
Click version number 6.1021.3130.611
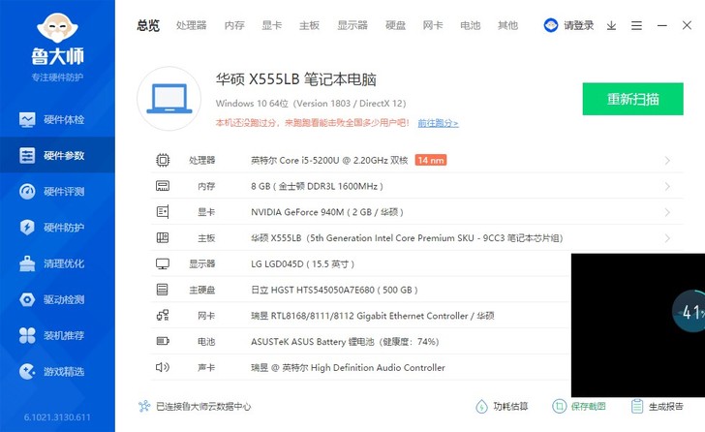[x=57, y=417]
